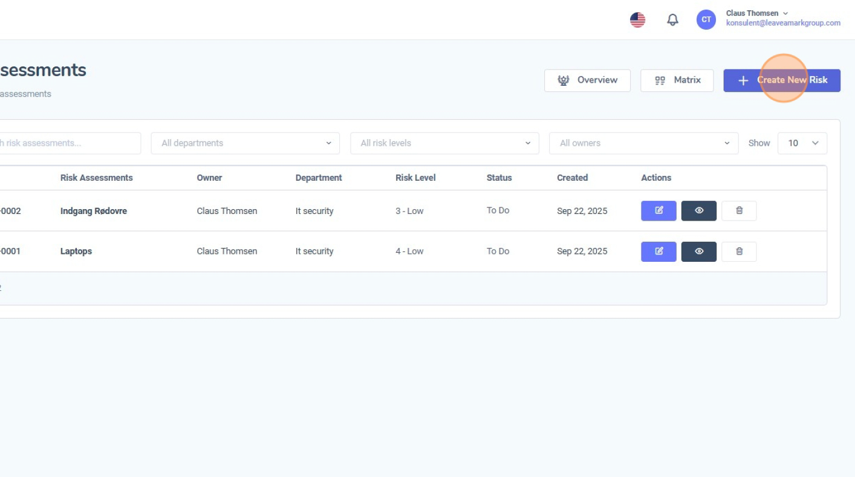Switch to the Matrix view
The image size is (855, 477).
click(677, 80)
